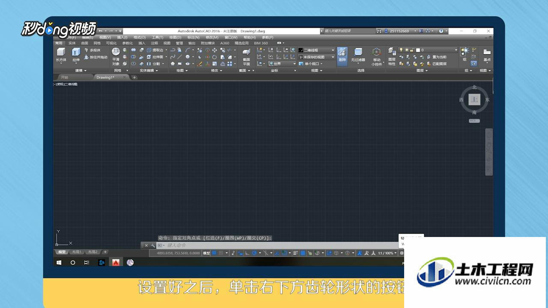Toggle 模型 model space button in status bar
The height and width of the screenshot is (308, 548).
tap(206, 253)
